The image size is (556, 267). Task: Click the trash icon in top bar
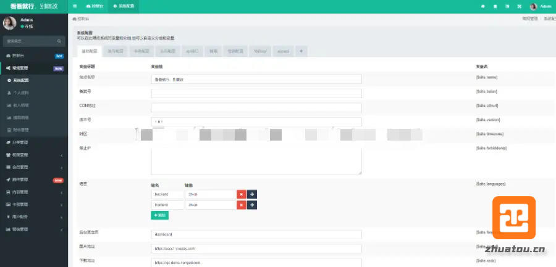click(495, 6)
